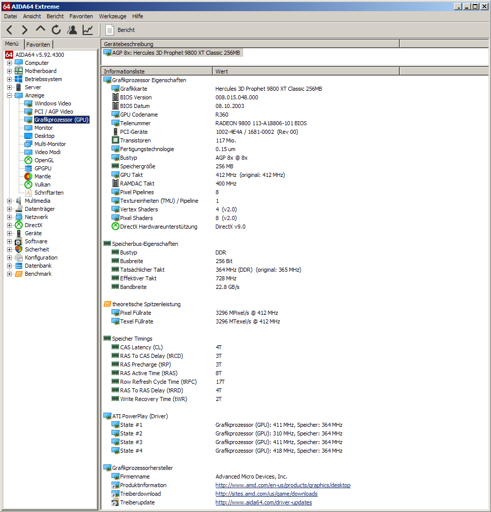Expand the Multimedia tree node

(9, 201)
